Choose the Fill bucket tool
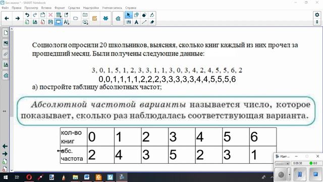 point(152,15)
